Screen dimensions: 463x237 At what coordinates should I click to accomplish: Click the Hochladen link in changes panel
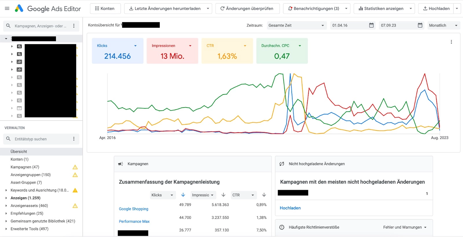pyautogui.click(x=290, y=208)
